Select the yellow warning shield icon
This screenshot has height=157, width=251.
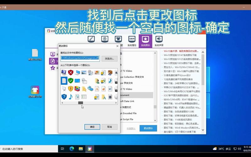click(x=71, y=89)
